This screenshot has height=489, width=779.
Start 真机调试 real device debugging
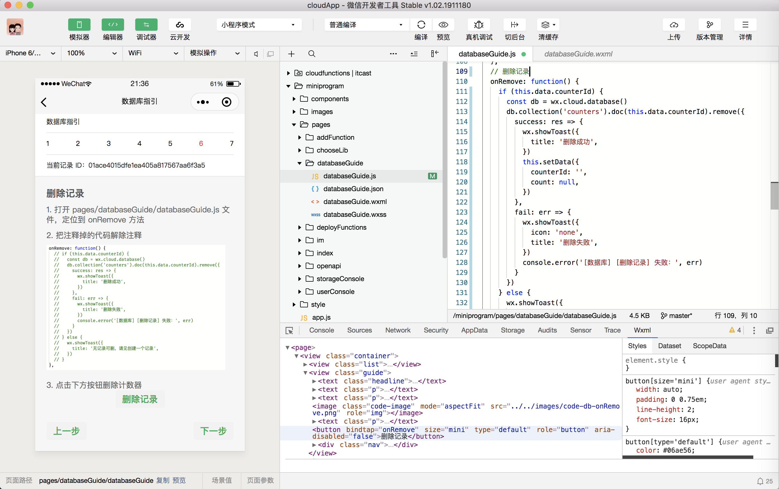coord(479,25)
